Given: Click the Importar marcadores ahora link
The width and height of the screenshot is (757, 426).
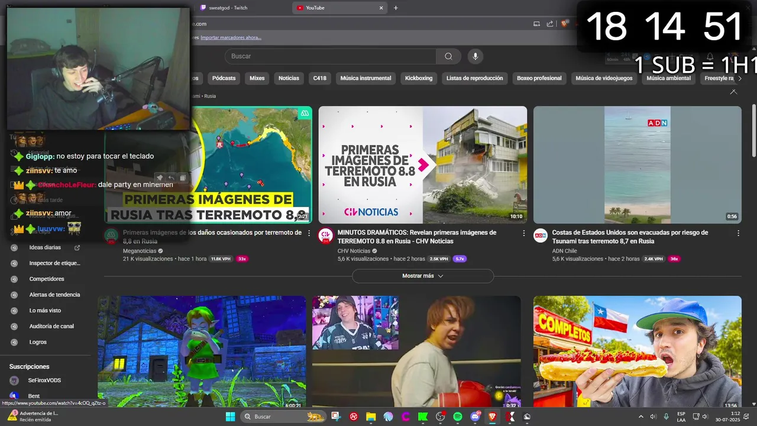Looking at the screenshot, I should pos(231,37).
